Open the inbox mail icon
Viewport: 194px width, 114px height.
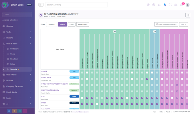[176, 5]
